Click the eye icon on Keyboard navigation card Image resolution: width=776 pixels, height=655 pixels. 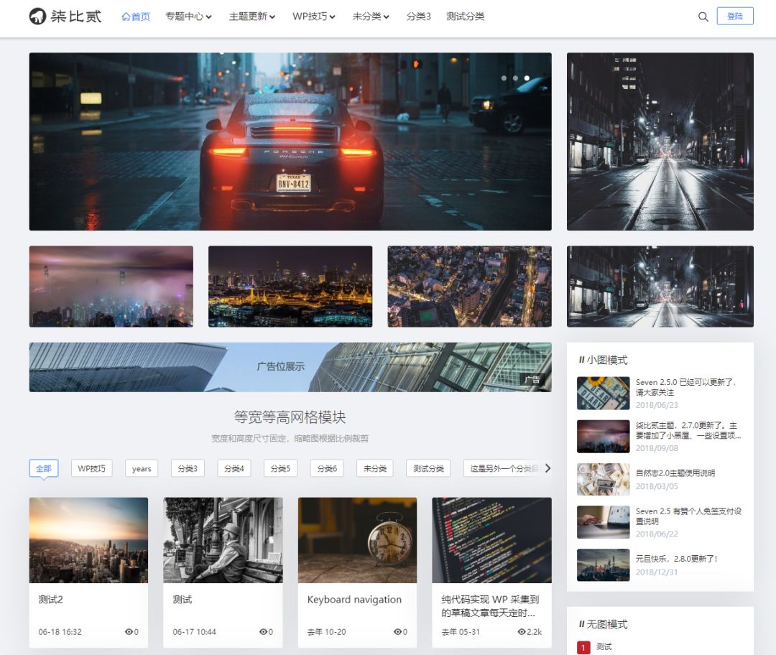tap(397, 632)
